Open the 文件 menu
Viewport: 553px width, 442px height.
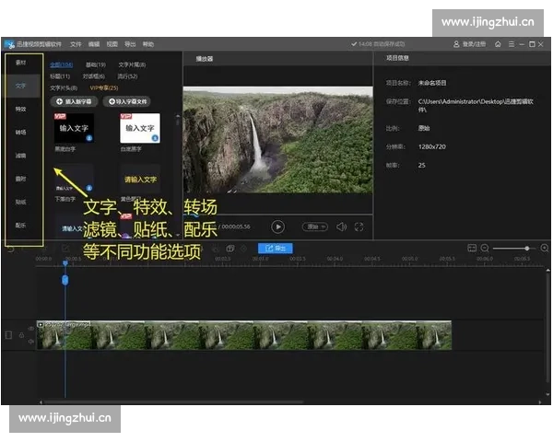click(76, 43)
